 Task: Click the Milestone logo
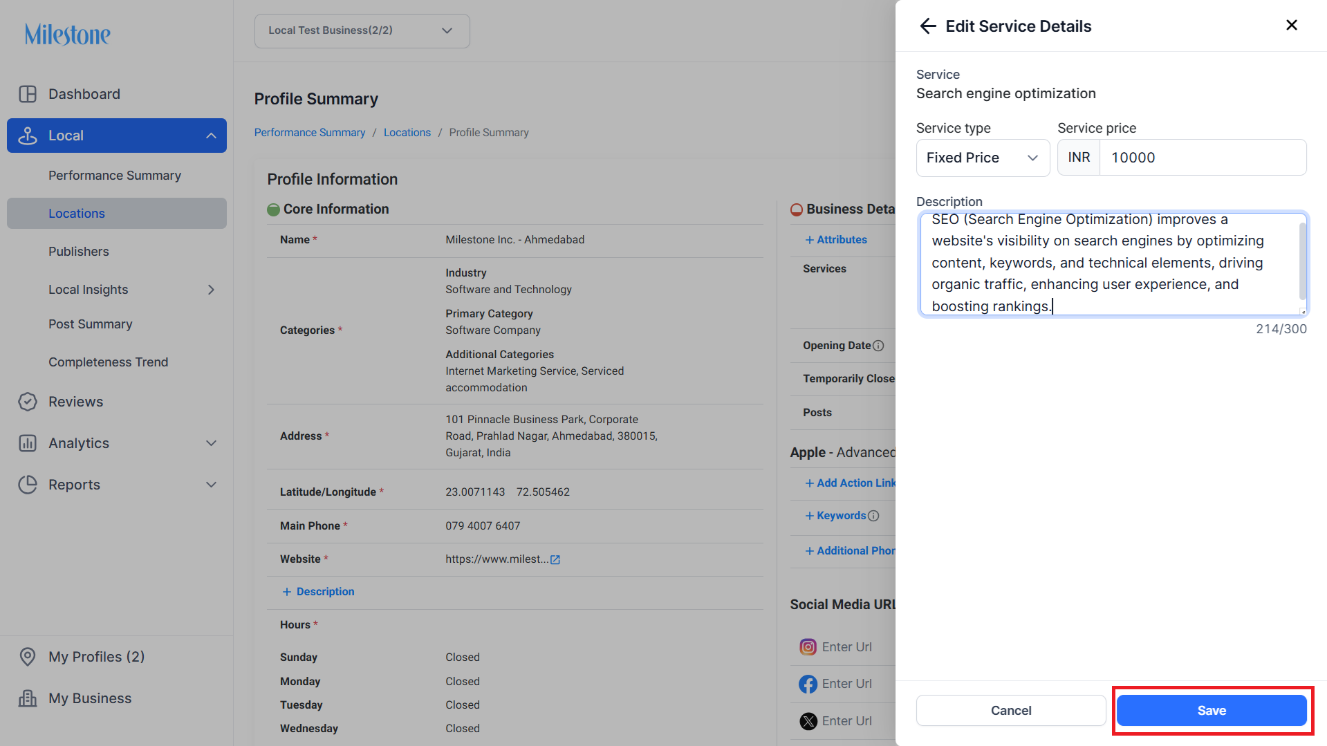[x=67, y=34]
